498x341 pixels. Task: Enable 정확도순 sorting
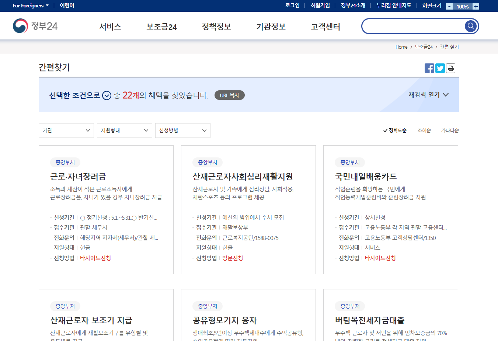[395, 130]
